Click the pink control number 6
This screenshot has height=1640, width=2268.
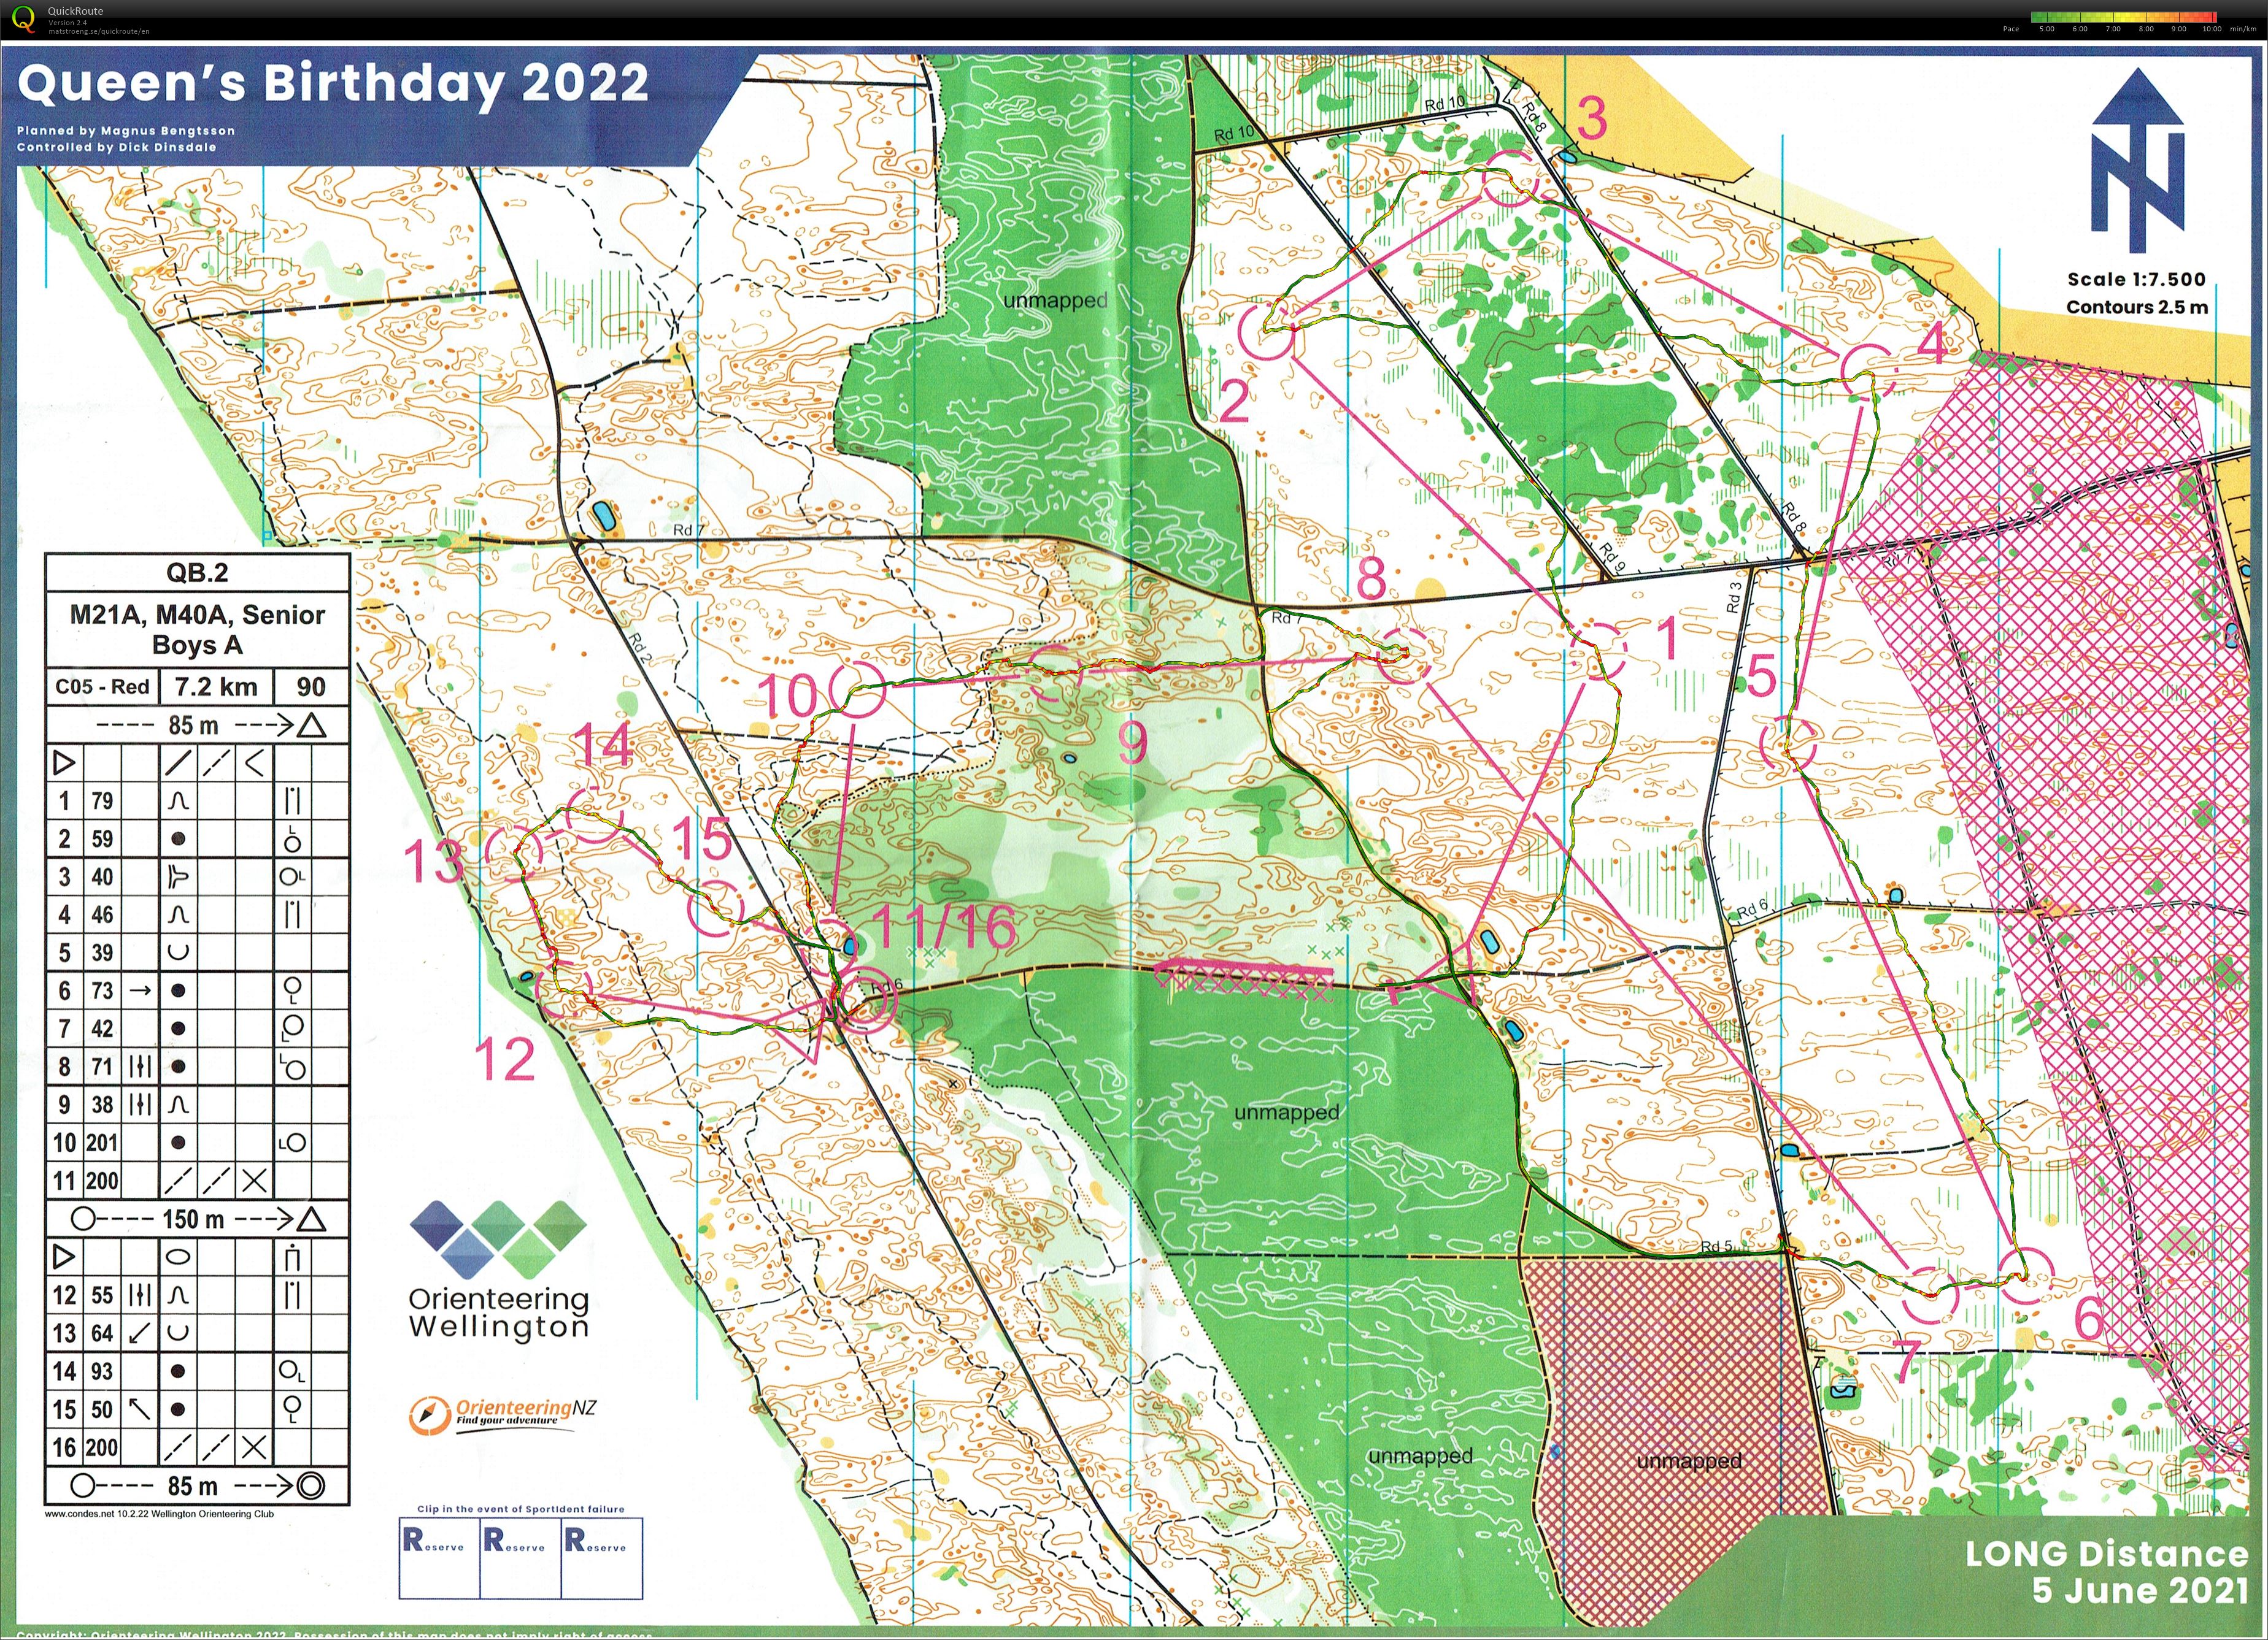pos(2089,1319)
